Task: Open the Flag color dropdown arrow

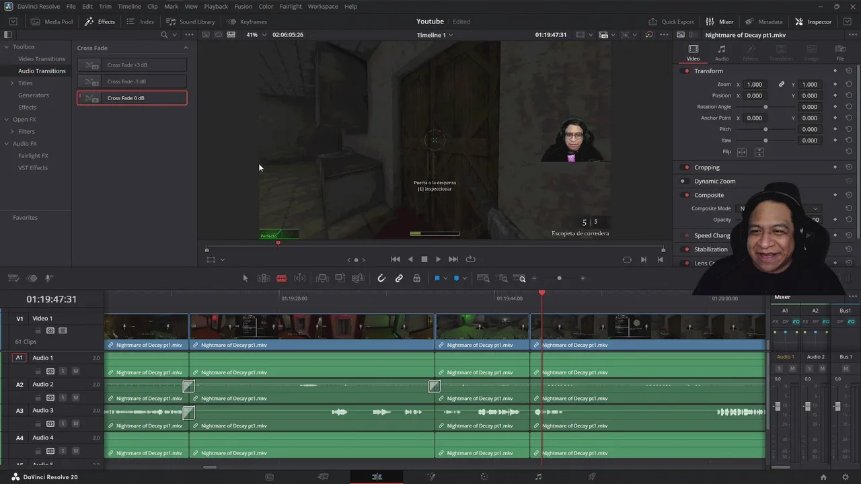Action: click(445, 278)
